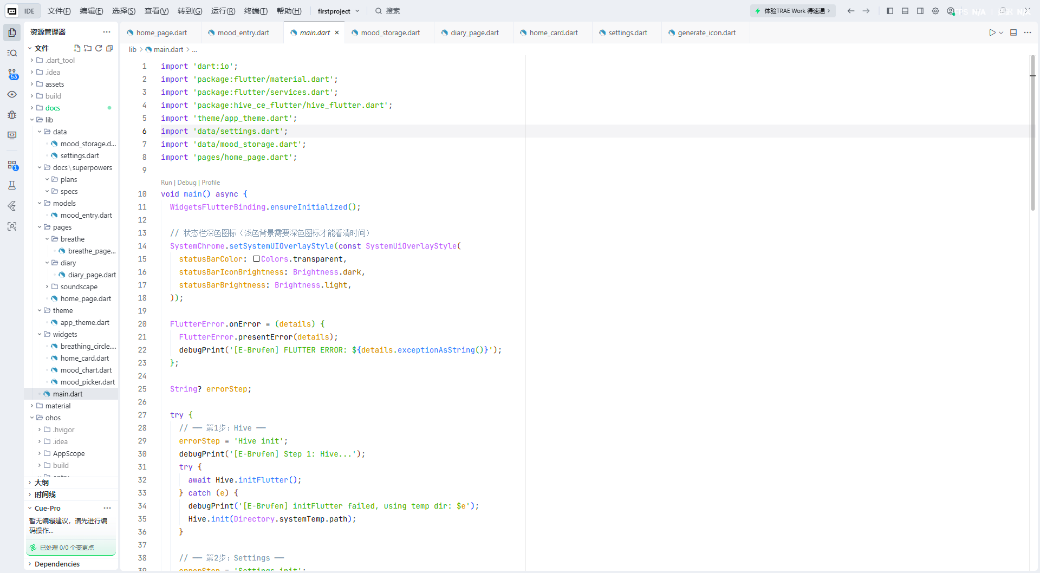Open explorer panel more actions menu
This screenshot has height=573, width=1040.
(107, 32)
